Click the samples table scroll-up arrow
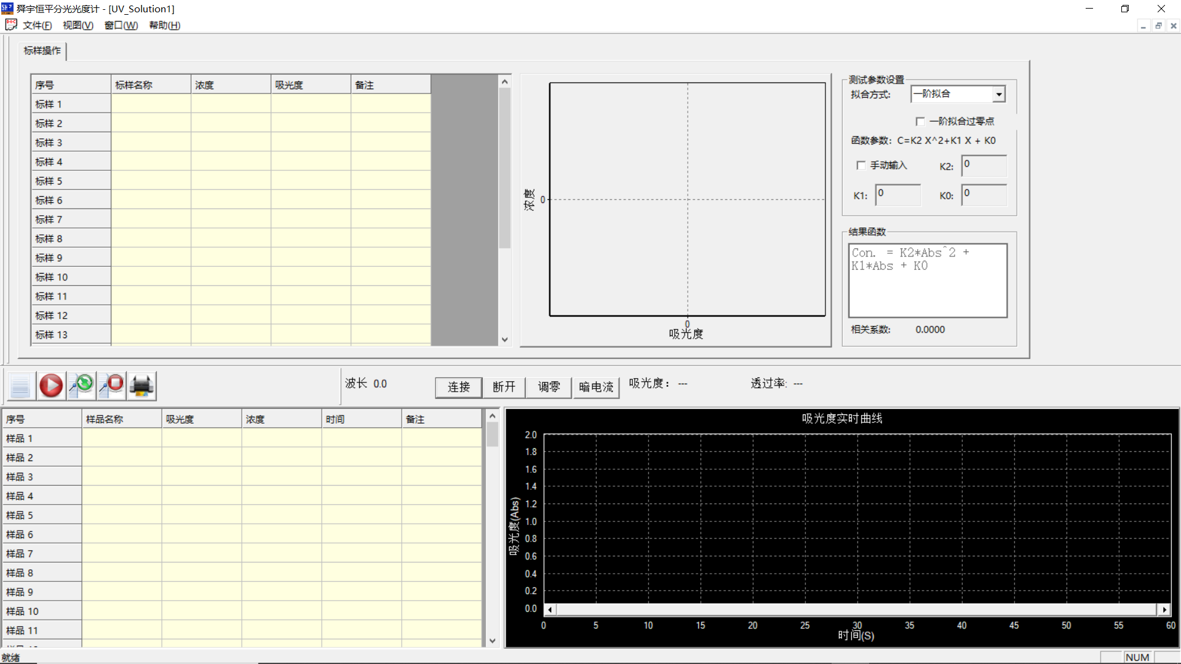Screen dimensions: 1181x664 point(492,416)
